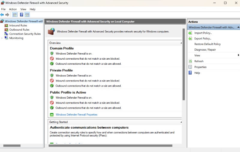Click the blue Help question mark toolbar icon
The height and width of the screenshot is (152, 240).
[22, 15]
